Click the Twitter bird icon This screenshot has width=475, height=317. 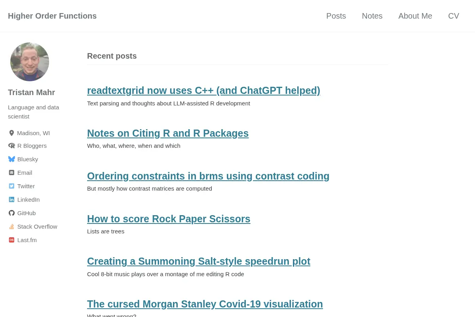(x=11, y=186)
